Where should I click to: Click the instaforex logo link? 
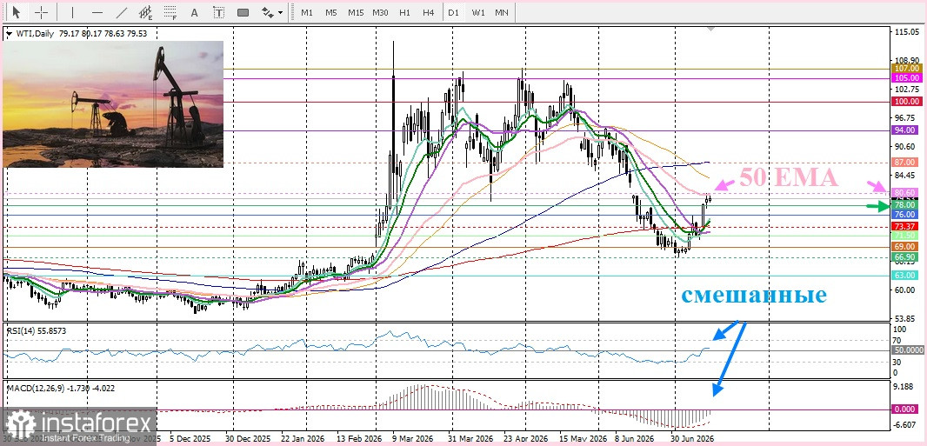pos(78,425)
